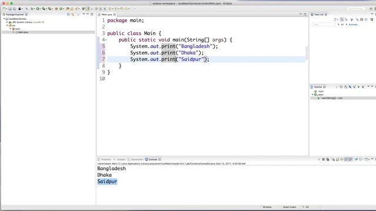Collapse the JavaBasicSyntax project node
Screen dimensions: 376x211
click(x=4, y=19)
